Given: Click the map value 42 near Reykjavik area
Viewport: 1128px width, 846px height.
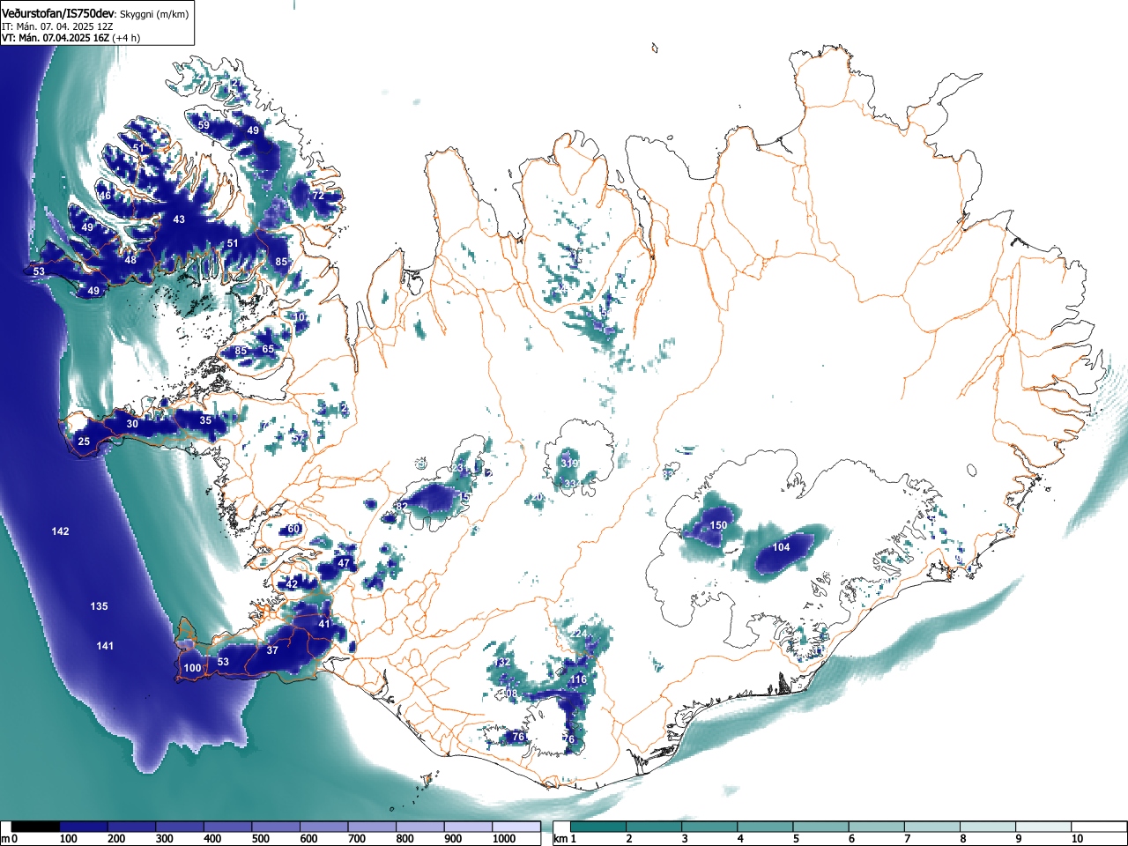Looking at the screenshot, I should (292, 583).
